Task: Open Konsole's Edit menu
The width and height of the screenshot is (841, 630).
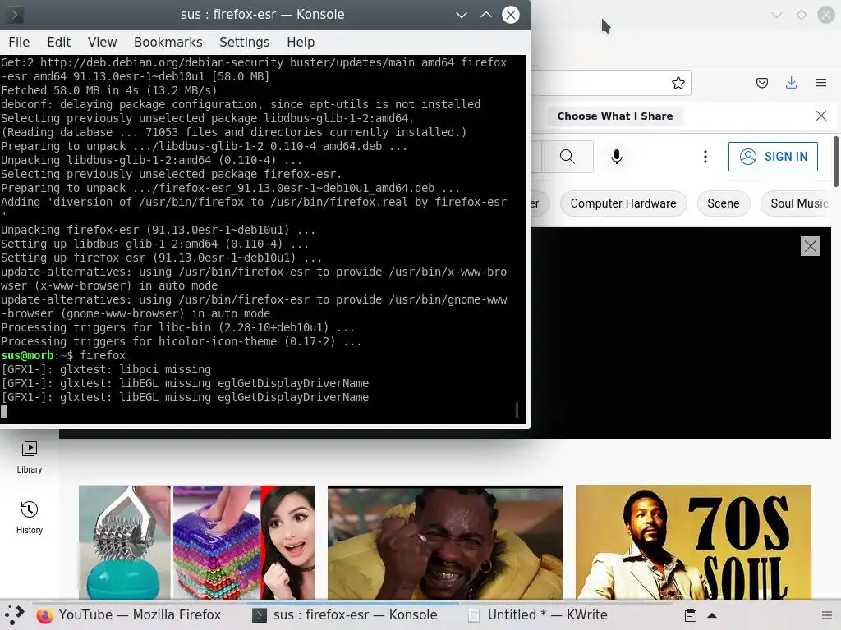Action: [x=58, y=43]
